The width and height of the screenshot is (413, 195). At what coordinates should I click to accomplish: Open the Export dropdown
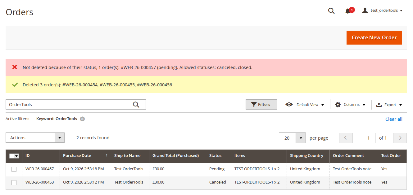(x=389, y=105)
